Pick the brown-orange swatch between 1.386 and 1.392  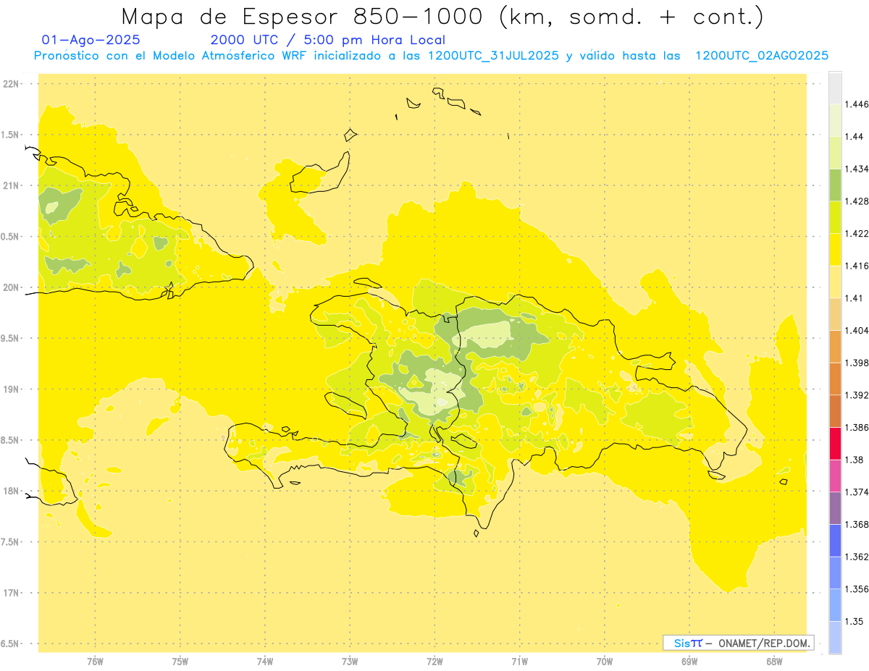(835, 411)
